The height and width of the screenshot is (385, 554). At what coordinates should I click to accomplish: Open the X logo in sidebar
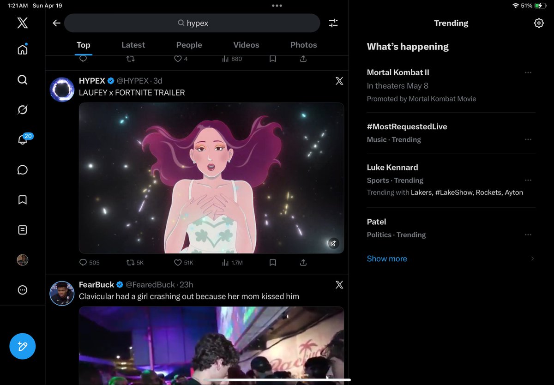22,23
